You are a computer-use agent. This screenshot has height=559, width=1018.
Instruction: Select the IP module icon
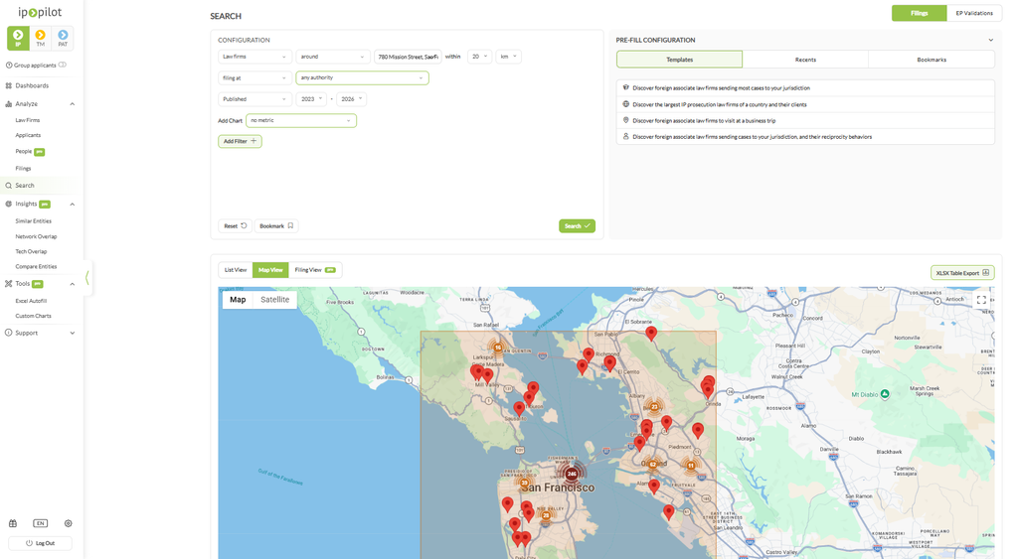(18, 38)
